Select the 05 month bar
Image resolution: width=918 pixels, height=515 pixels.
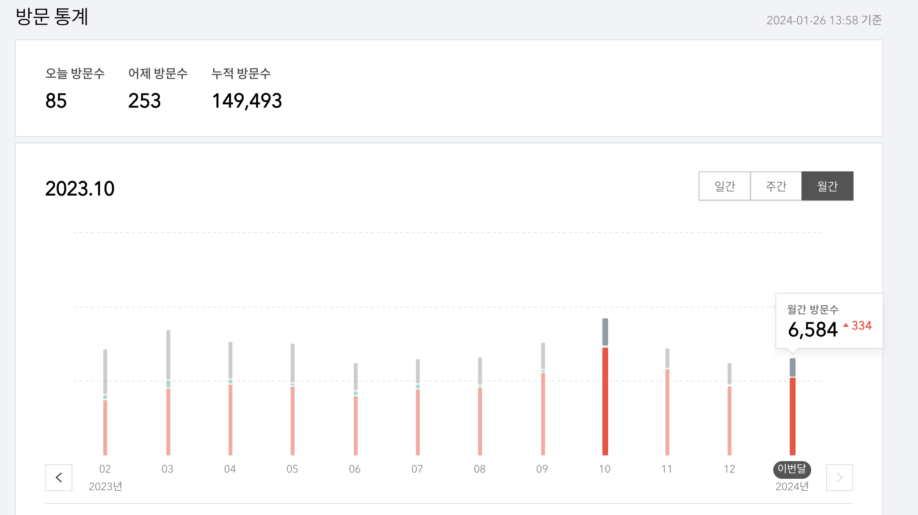(x=293, y=399)
